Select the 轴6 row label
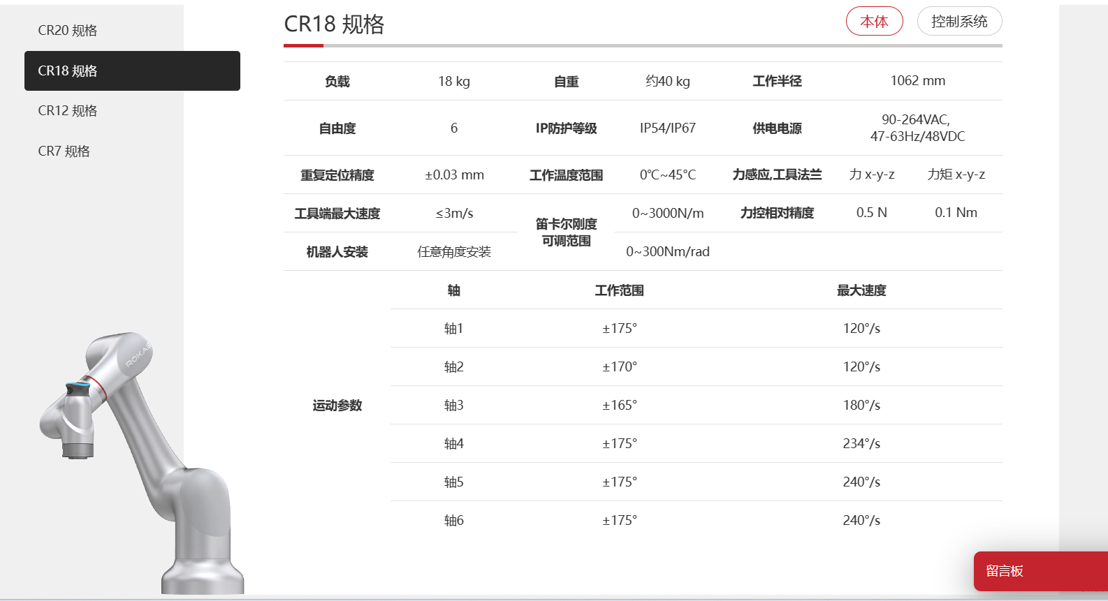Viewport: 1108px width, 601px height. [x=454, y=521]
